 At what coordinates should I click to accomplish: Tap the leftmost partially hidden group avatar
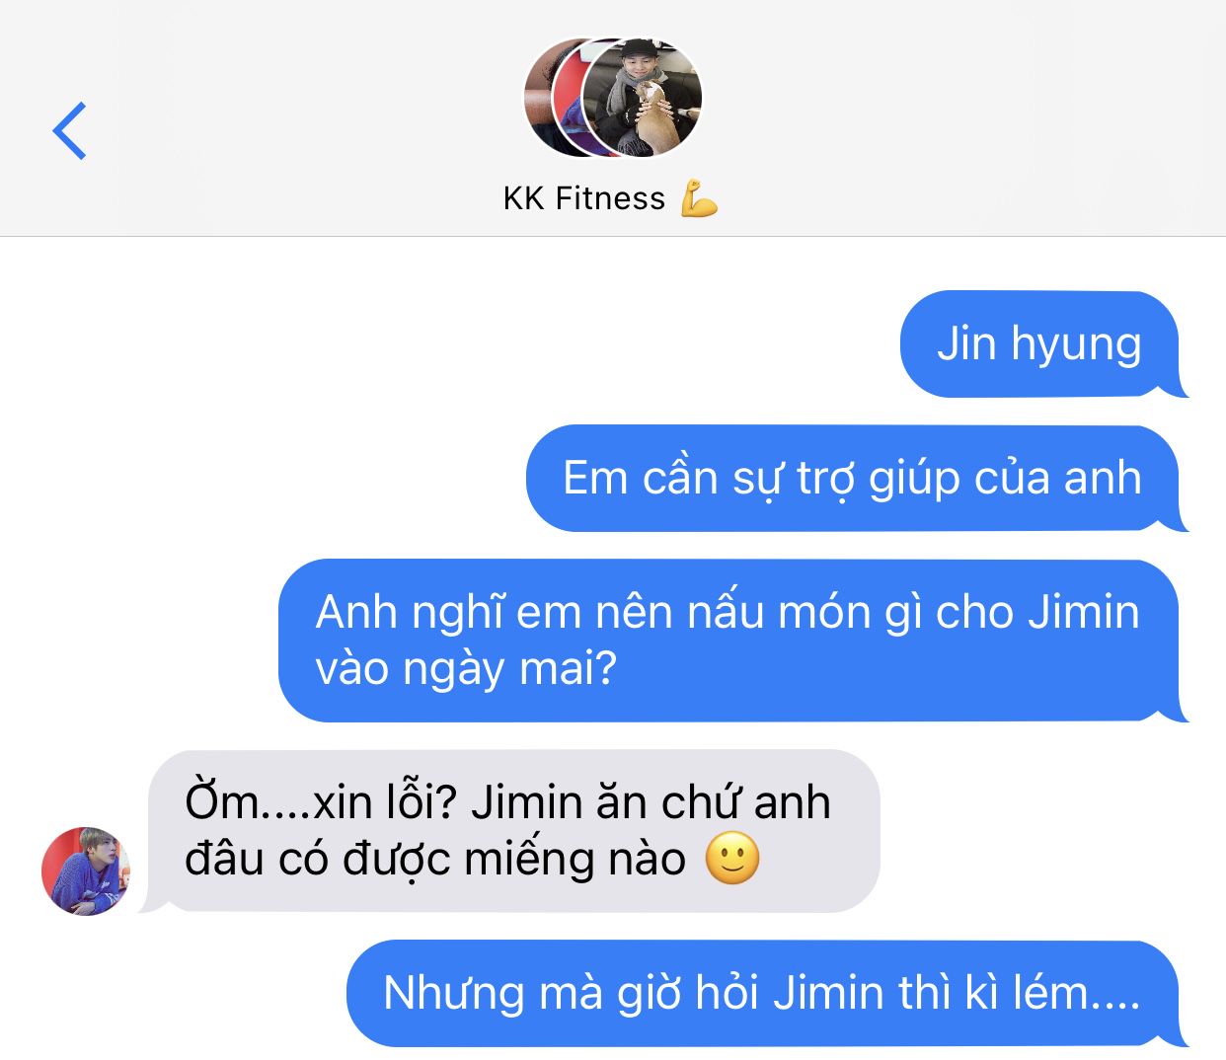pyautogui.click(x=540, y=98)
